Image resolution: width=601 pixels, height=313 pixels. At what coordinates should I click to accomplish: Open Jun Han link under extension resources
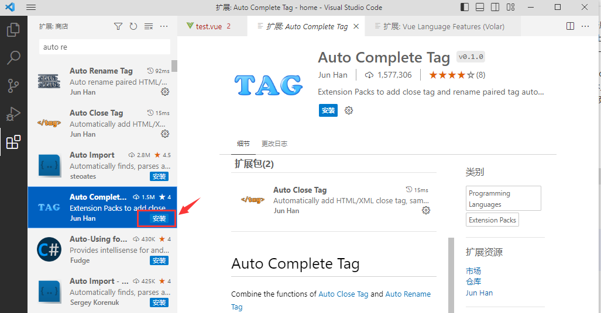coord(479,293)
